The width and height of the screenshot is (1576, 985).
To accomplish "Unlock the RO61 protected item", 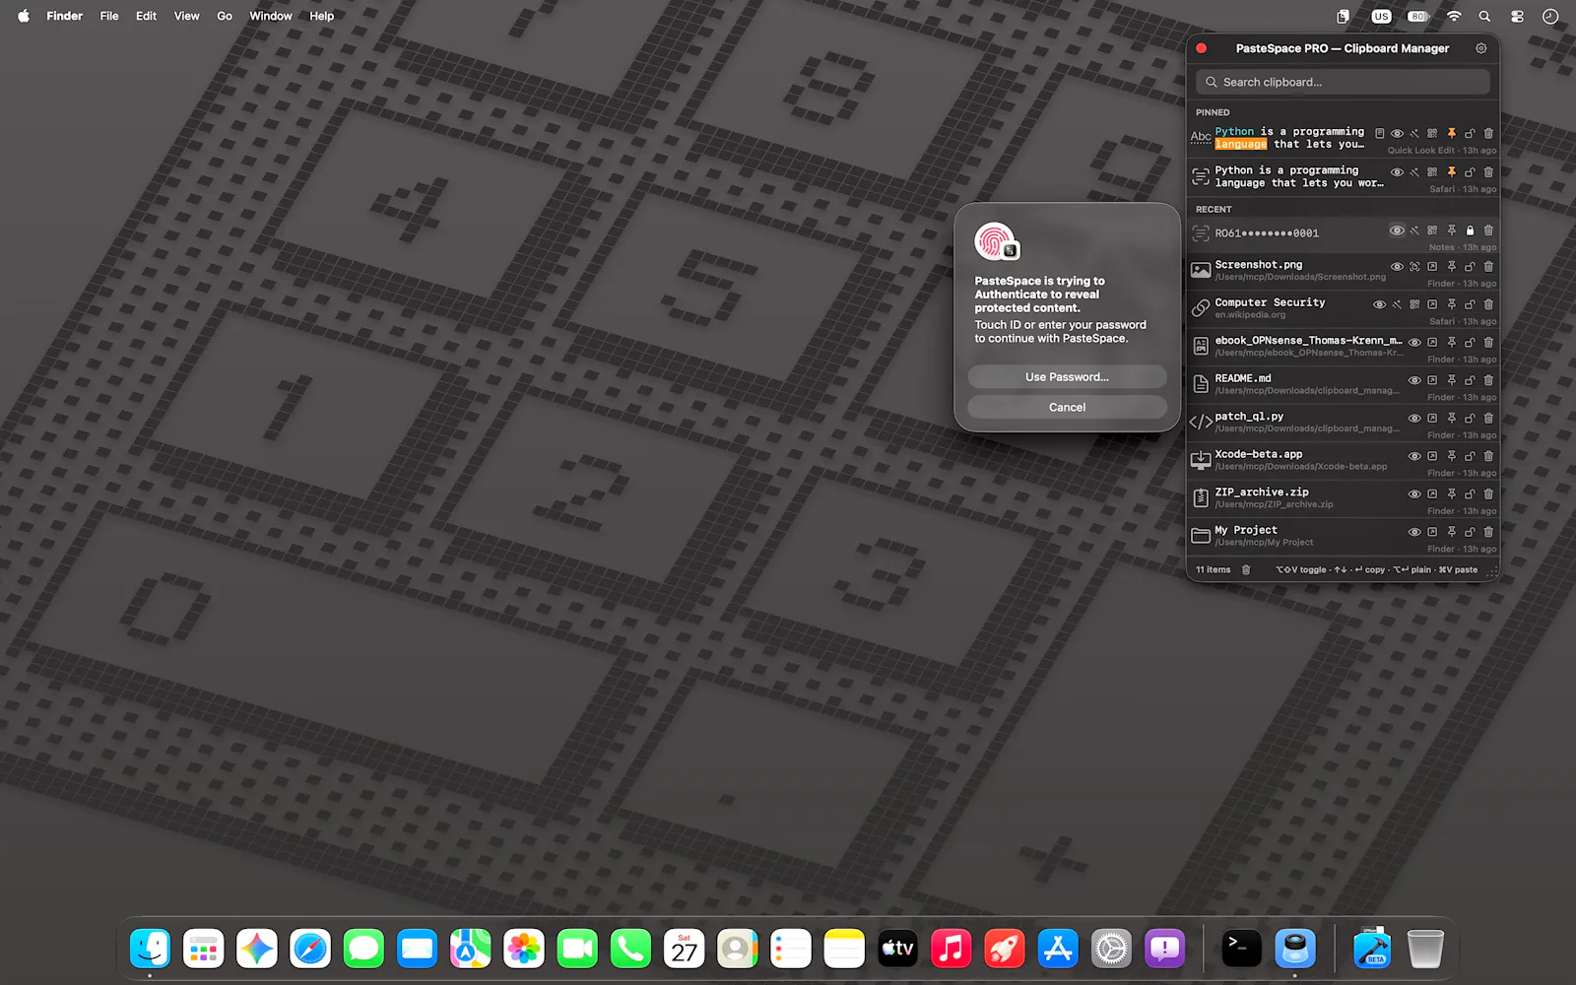I will tap(1470, 230).
